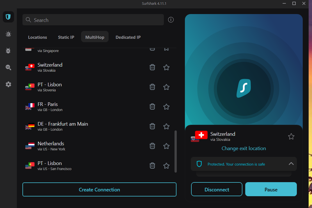Select FR - Paris list entry
This screenshot has width=312, height=208.
[99, 107]
